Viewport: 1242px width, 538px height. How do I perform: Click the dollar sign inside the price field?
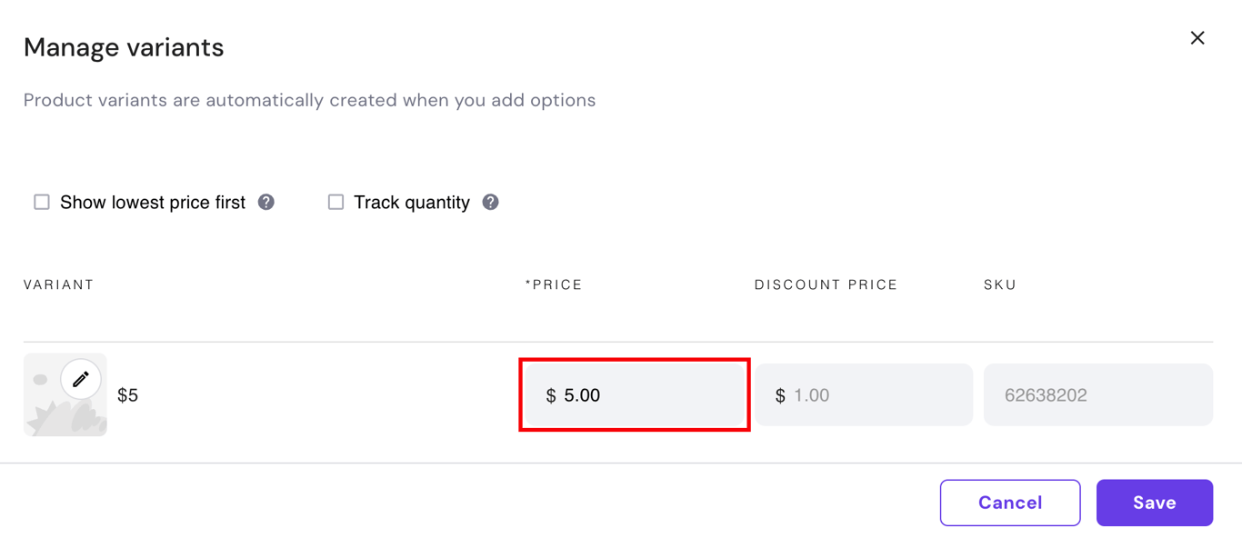coord(551,395)
